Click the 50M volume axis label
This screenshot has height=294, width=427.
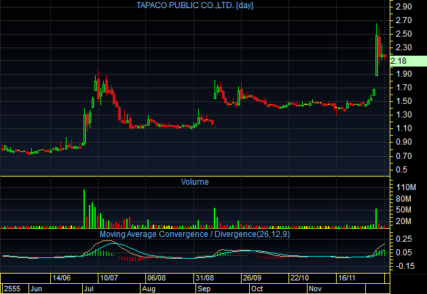coord(403,210)
